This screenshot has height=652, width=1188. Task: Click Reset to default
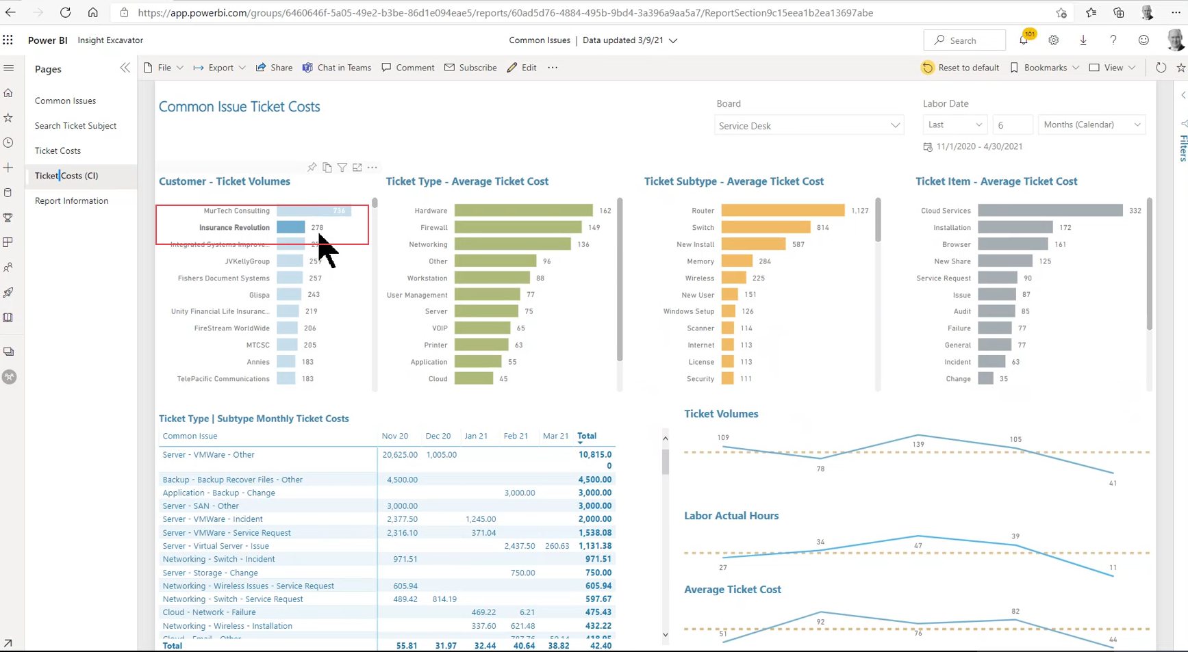coord(961,68)
